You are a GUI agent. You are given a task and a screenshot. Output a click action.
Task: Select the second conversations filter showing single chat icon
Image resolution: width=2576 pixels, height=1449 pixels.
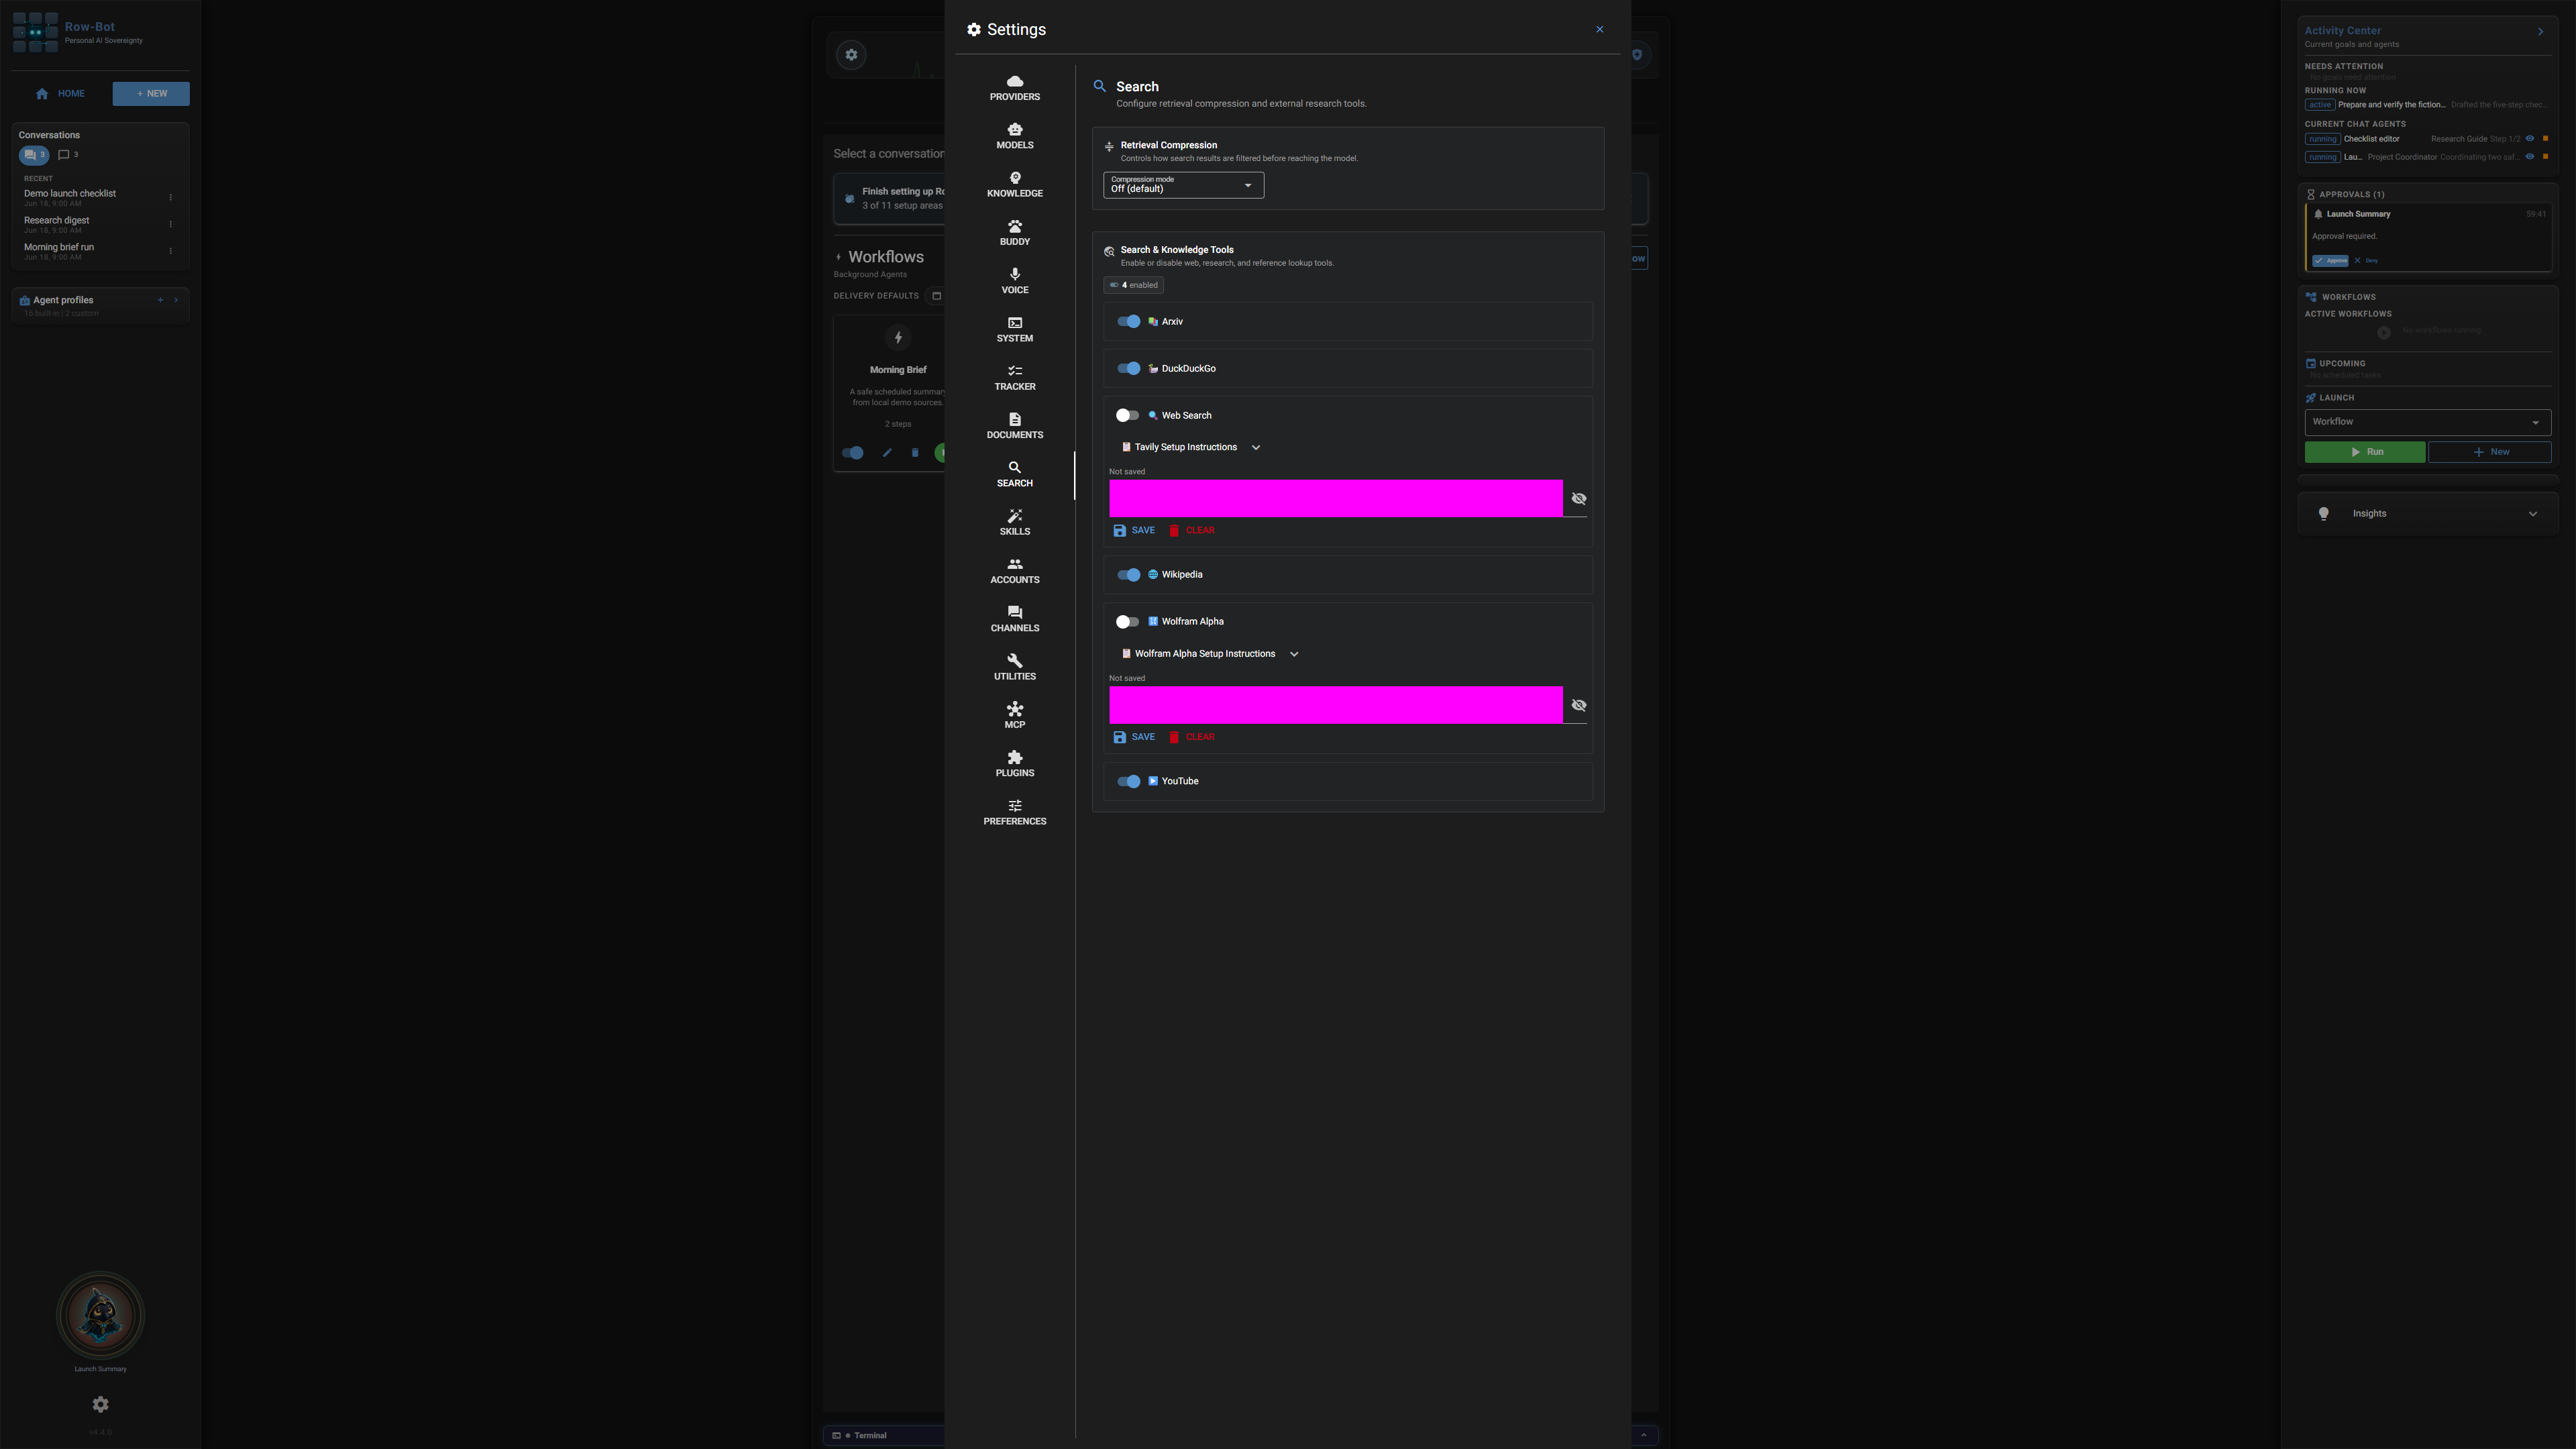68,155
